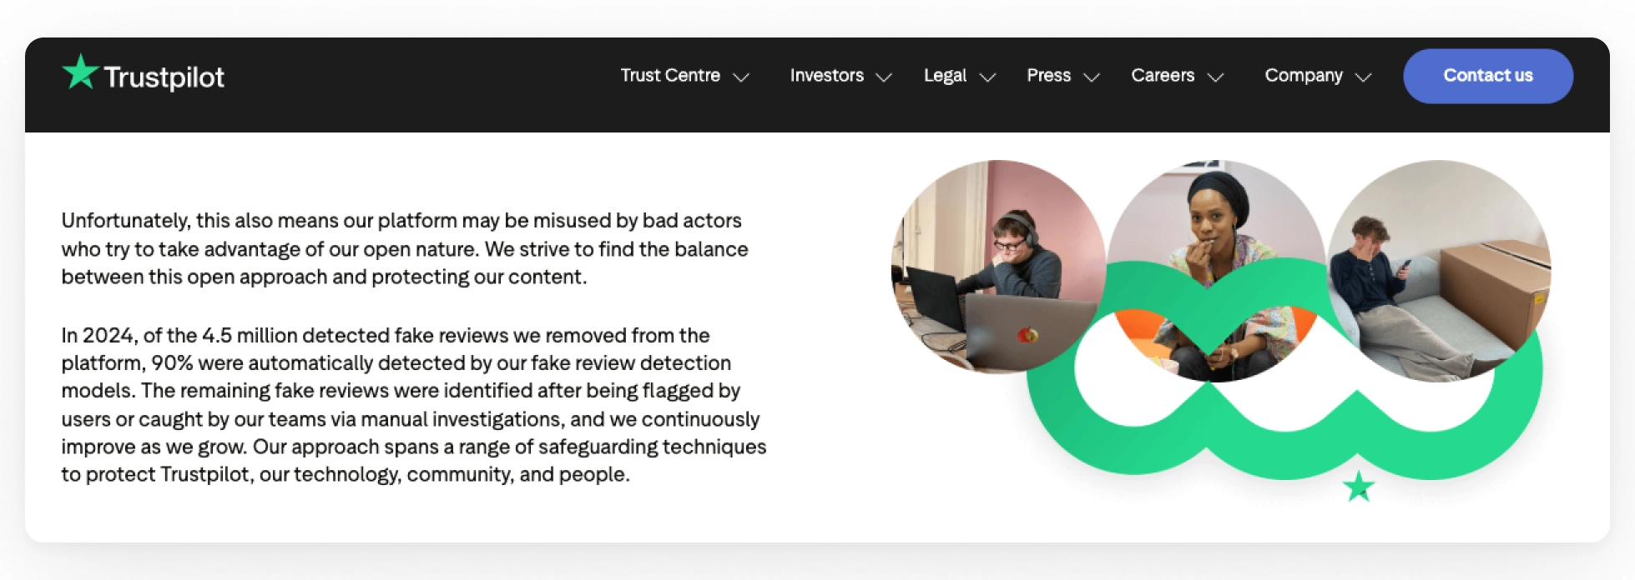1635x580 pixels.
Task: Open the Legal navigation menu
Action: coord(945,76)
